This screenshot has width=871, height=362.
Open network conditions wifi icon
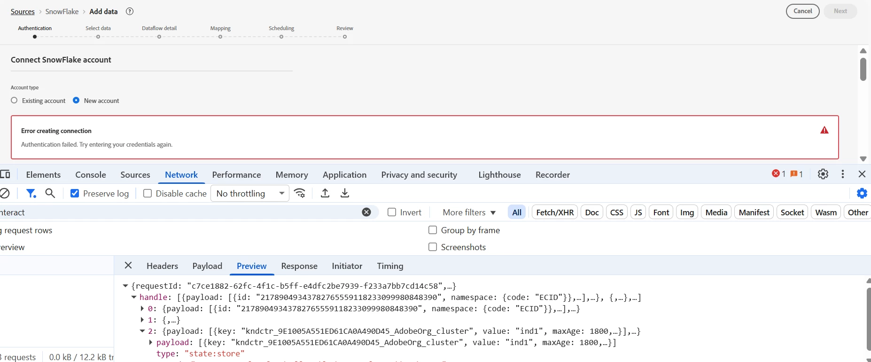point(300,193)
